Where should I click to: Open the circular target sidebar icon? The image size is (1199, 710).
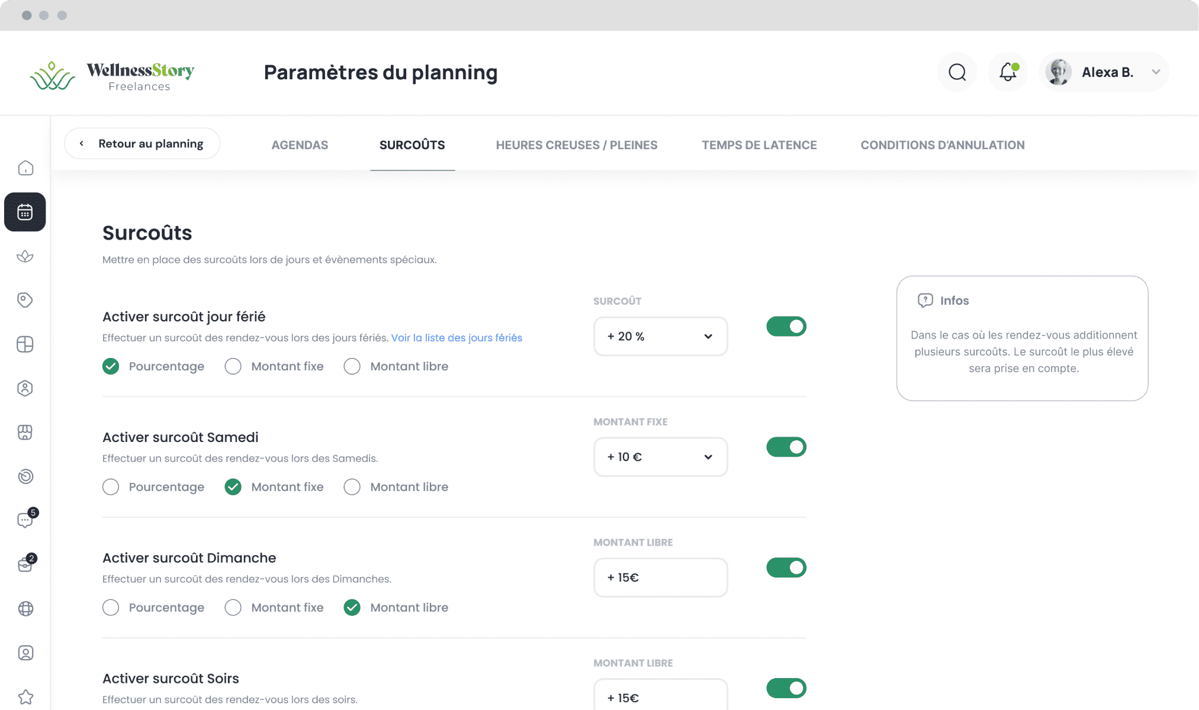[x=25, y=476]
